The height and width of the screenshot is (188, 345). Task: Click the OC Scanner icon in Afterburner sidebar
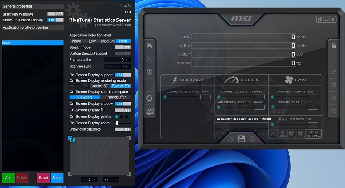coord(150,45)
